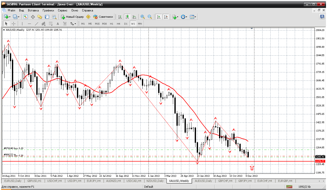
Task: Select the W1 weekly timeframe
Action: (x=133, y=24)
